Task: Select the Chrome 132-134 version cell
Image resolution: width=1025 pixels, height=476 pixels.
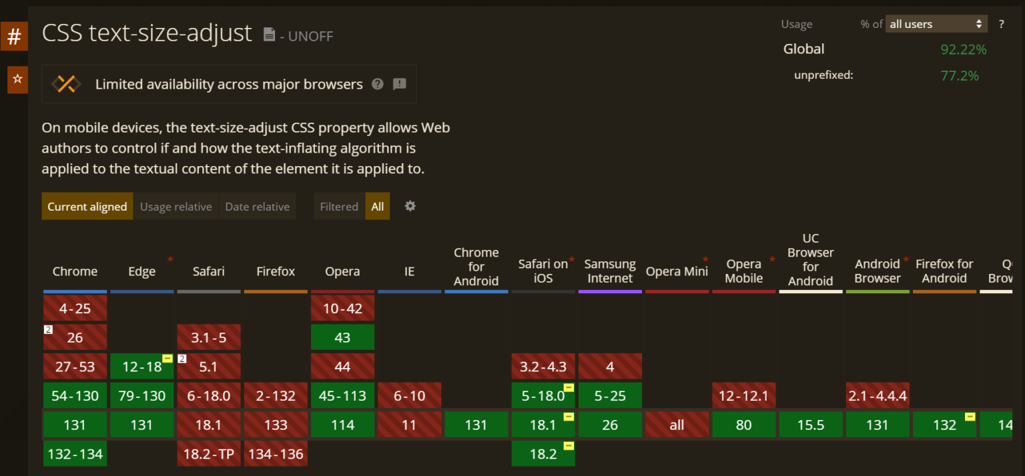Action: coord(75,453)
